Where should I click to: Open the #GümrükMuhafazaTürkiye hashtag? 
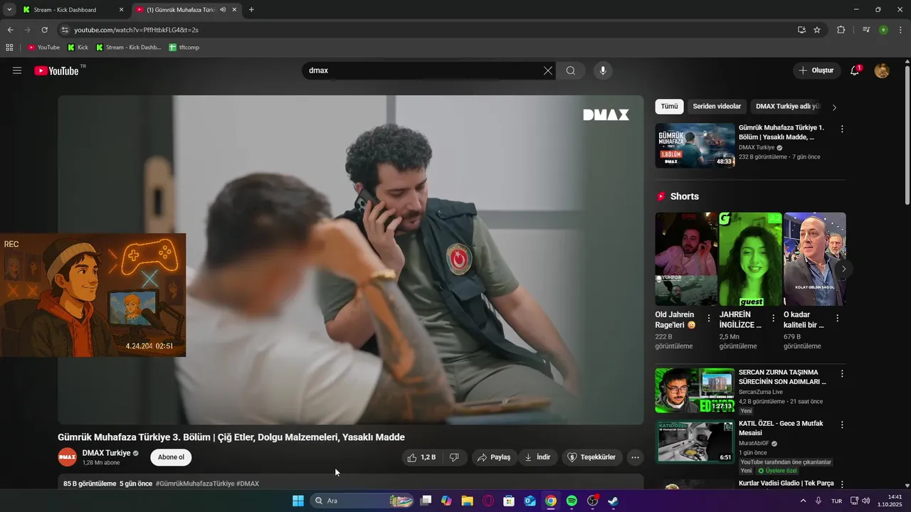click(x=195, y=484)
